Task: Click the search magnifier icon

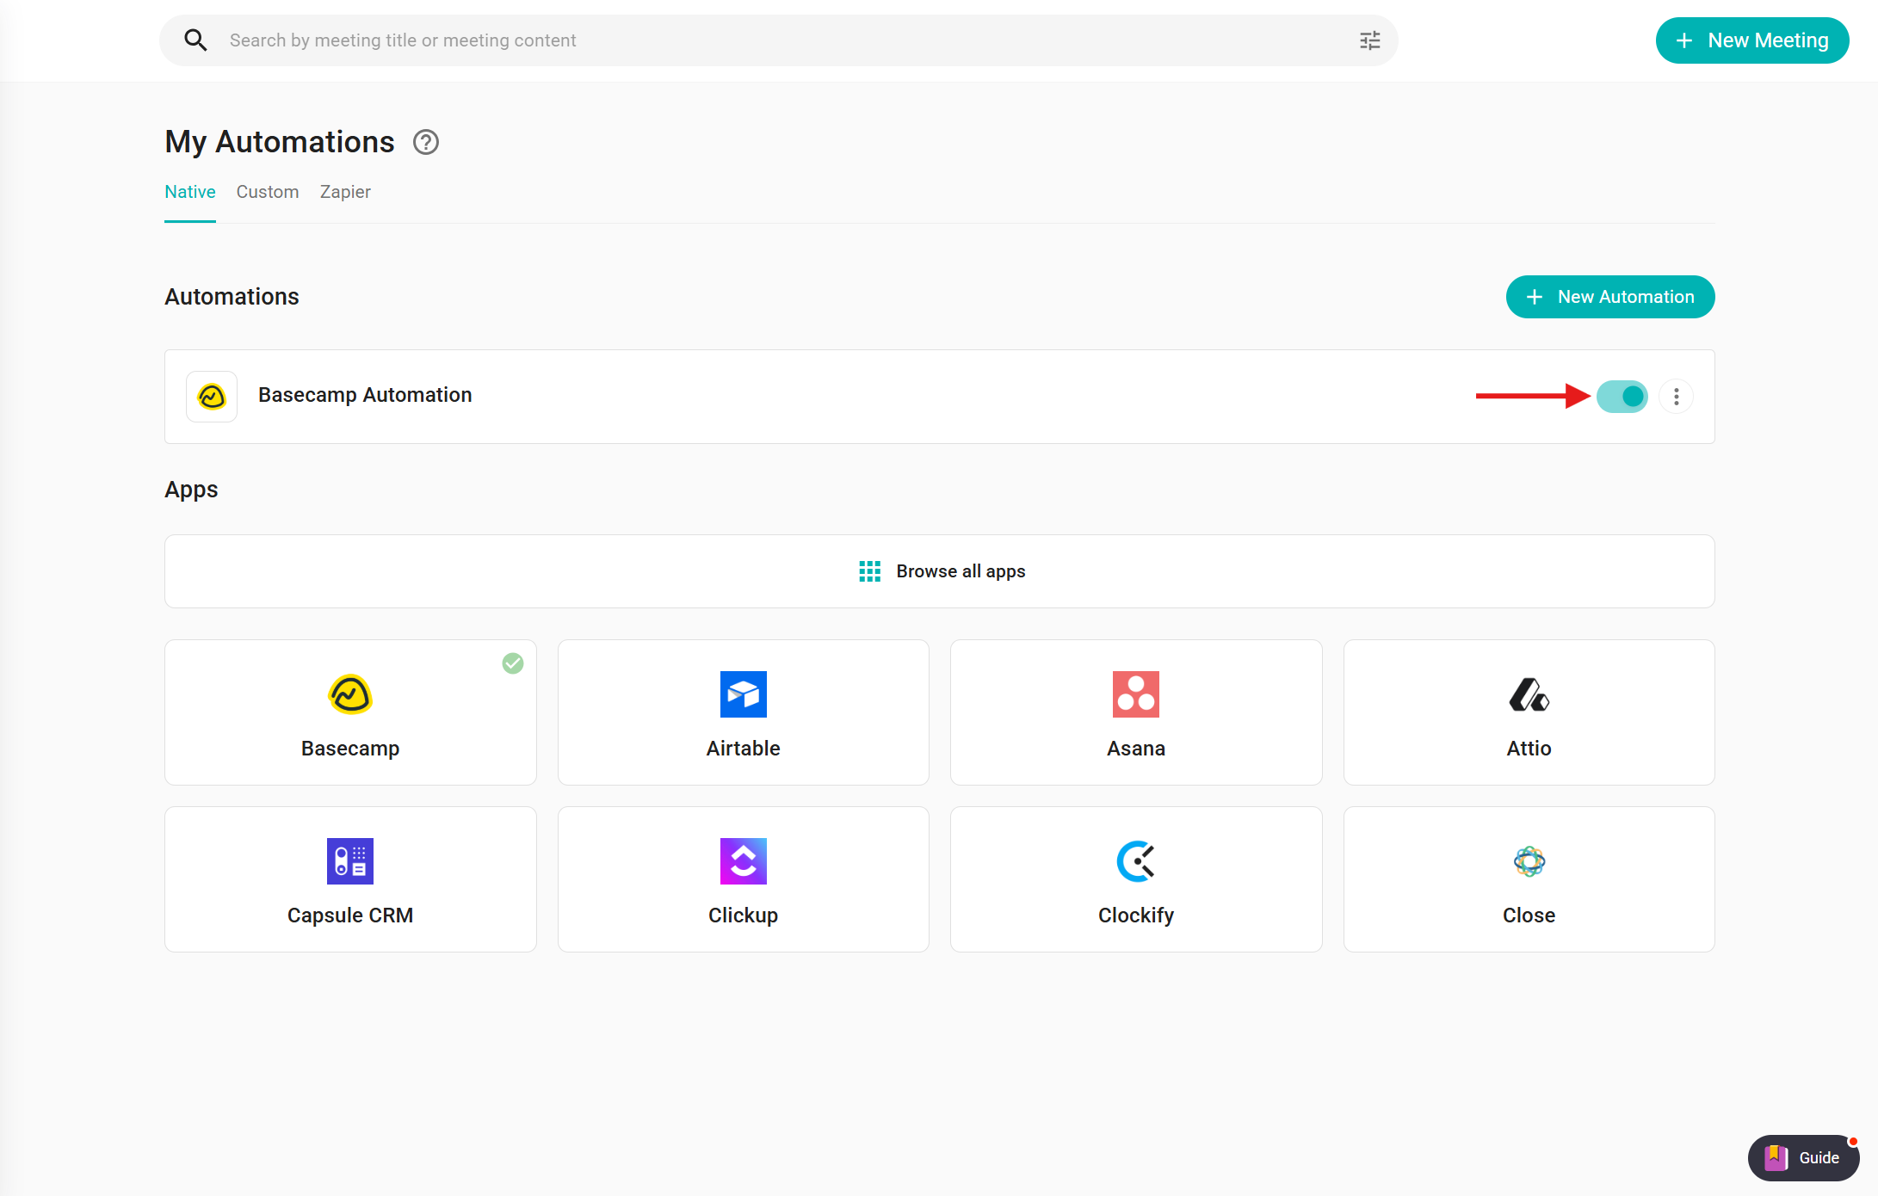Action: (195, 40)
